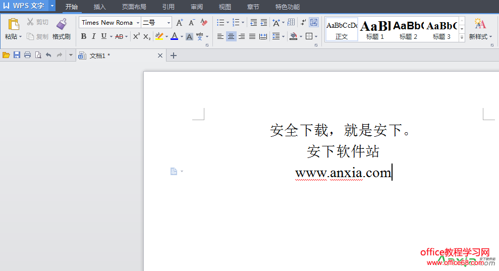Viewport: 499px width, 271px height.
Task: Open print preview icon
Action: [38, 55]
